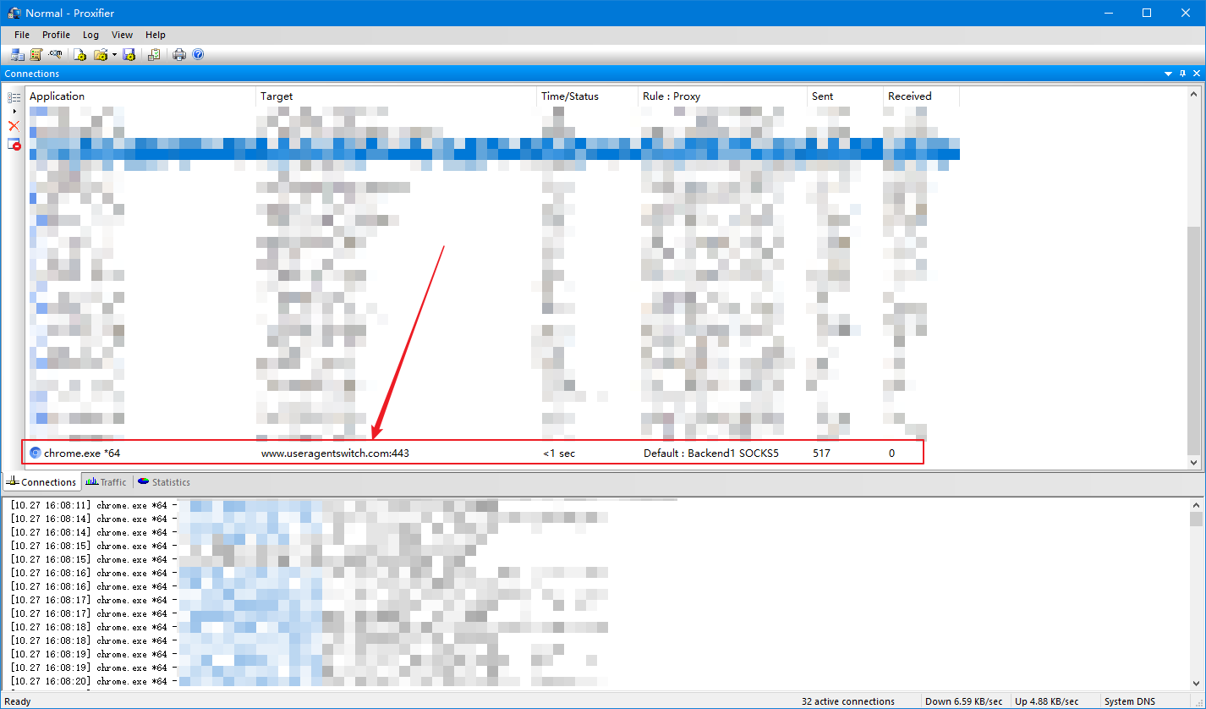Expand small black arrow in Connections sidebar
Viewport: 1206px width, 709px height.
tap(14, 112)
